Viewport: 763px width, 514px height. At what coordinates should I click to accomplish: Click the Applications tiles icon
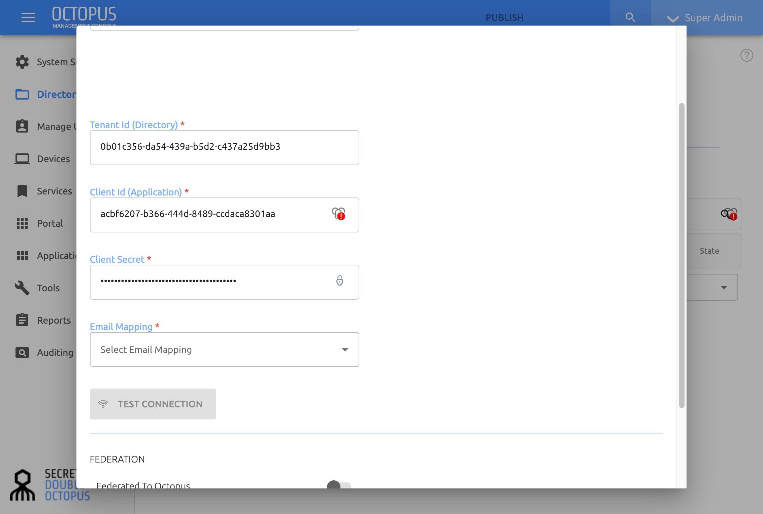22,255
